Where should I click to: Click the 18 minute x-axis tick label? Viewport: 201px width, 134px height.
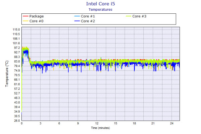pos(134,123)
